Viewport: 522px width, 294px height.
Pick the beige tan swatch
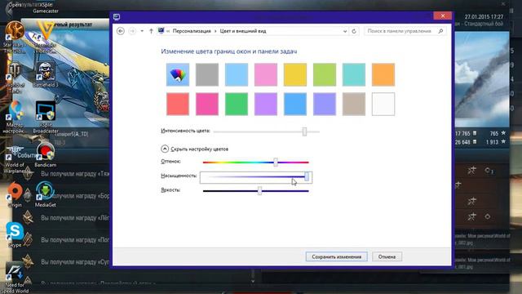[353, 104]
